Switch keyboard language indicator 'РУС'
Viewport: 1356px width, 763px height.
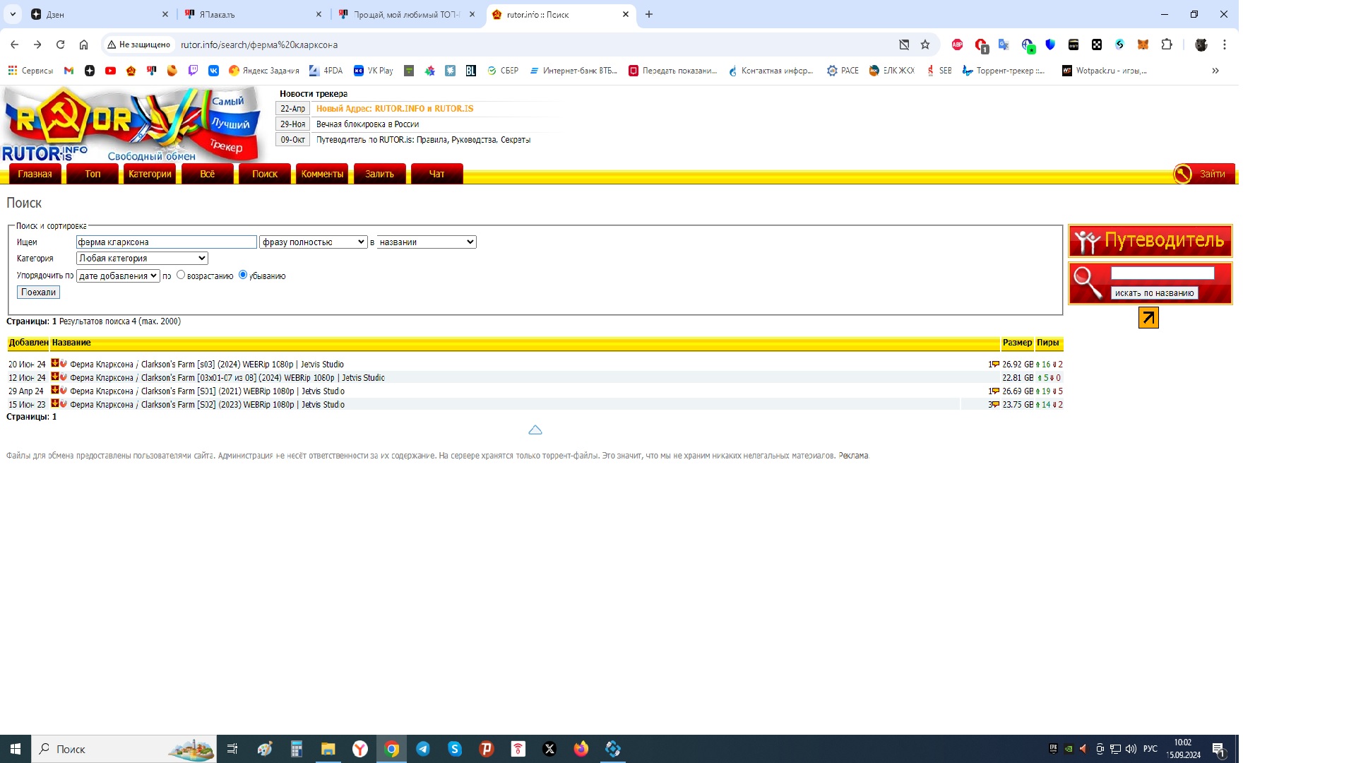click(x=1150, y=749)
